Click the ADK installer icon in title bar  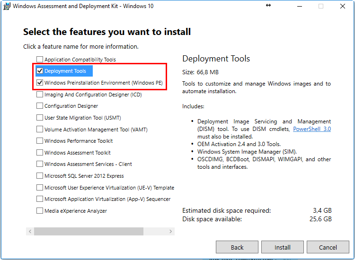(6, 7)
